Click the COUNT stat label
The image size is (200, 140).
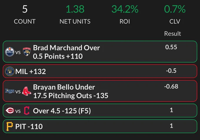pyautogui.click(x=25, y=21)
